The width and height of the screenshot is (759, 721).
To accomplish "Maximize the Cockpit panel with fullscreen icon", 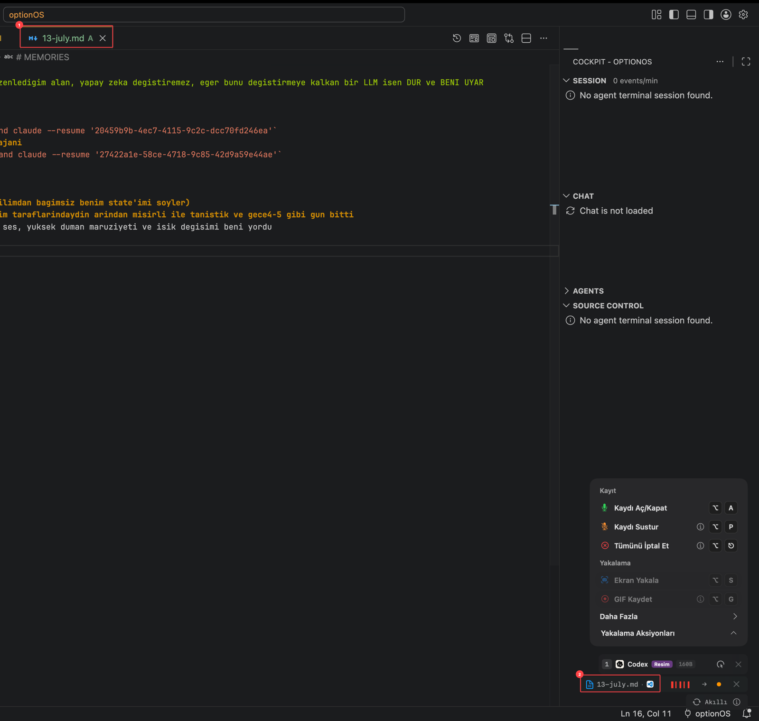I will point(746,62).
